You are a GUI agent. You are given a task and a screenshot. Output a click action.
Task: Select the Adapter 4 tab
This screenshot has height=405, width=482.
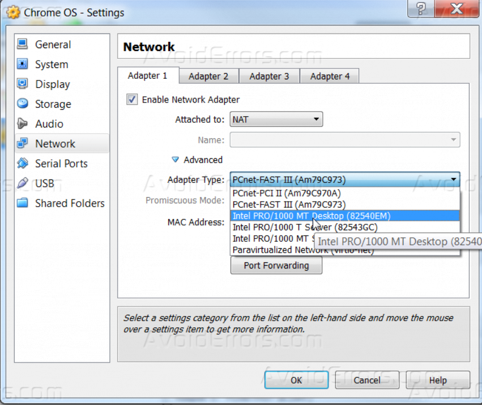pos(329,76)
